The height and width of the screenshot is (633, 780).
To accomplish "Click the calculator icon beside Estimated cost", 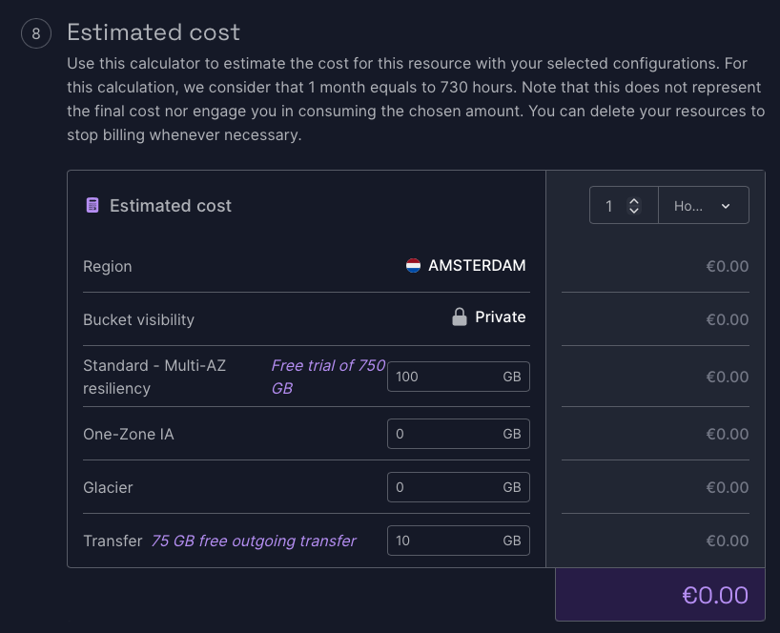I will click(92, 206).
